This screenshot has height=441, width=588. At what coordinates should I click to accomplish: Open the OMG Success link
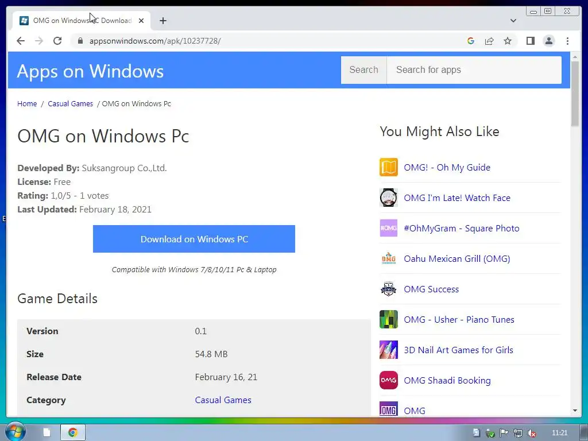[x=431, y=289]
